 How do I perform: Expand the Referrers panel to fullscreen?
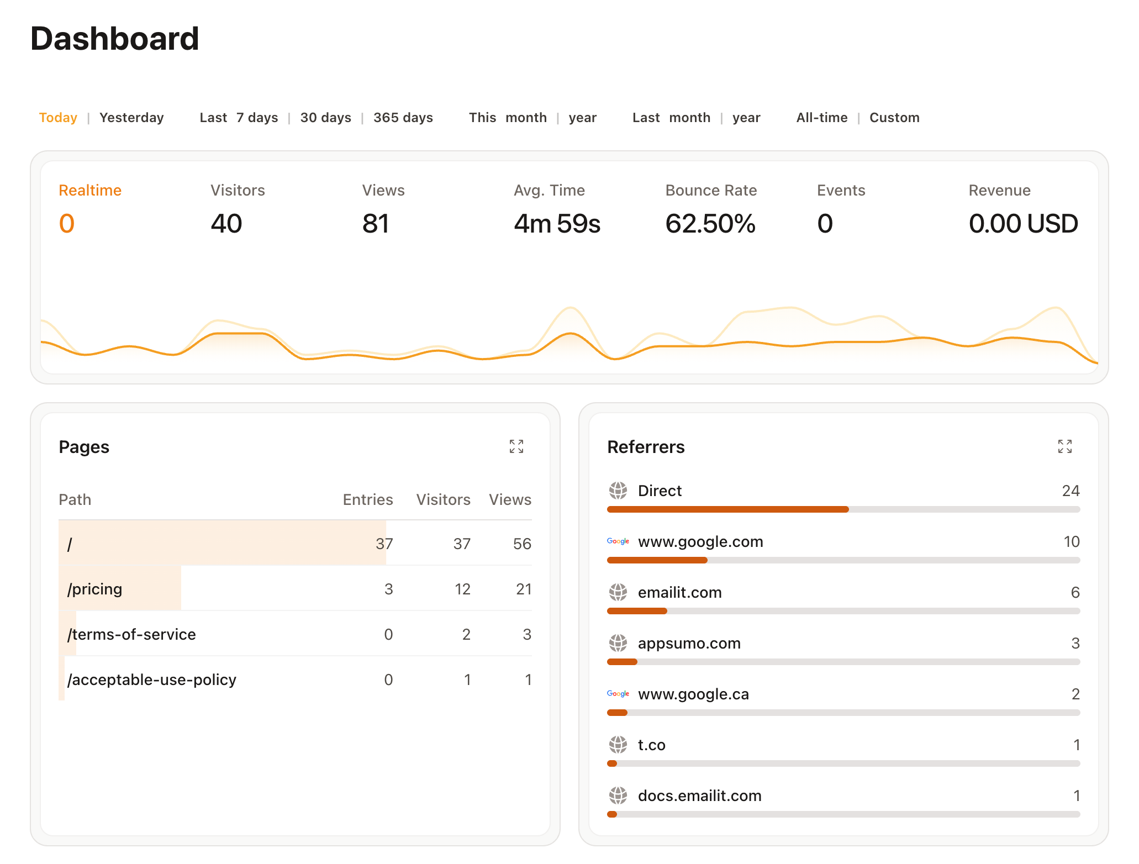click(x=1066, y=446)
